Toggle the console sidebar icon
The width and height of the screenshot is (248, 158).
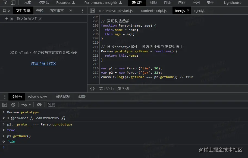click(5, 105)
